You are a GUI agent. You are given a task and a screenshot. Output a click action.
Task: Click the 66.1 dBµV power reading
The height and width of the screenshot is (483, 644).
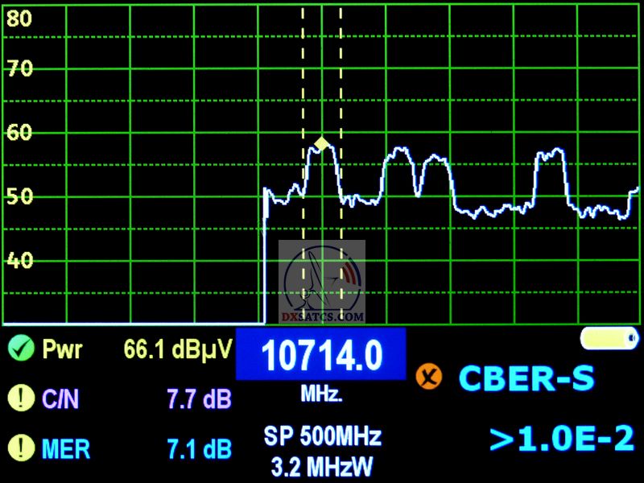pyautogui.click(x=177, y=349)
